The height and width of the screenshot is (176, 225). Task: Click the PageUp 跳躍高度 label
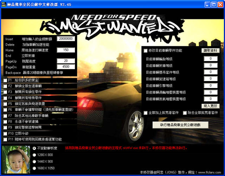click(x=20, y=61)
